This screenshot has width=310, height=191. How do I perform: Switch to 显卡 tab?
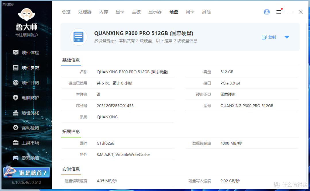[120, 12]
